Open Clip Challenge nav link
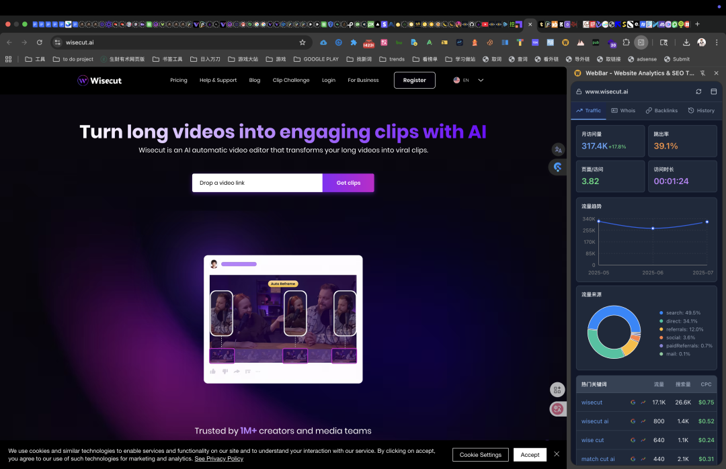 click(291, 80)
